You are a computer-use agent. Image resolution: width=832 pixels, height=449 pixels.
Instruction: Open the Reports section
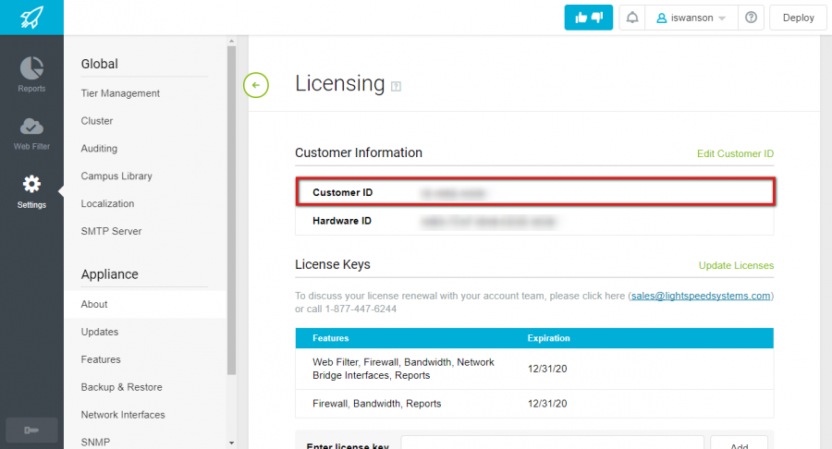pos(31,74)
